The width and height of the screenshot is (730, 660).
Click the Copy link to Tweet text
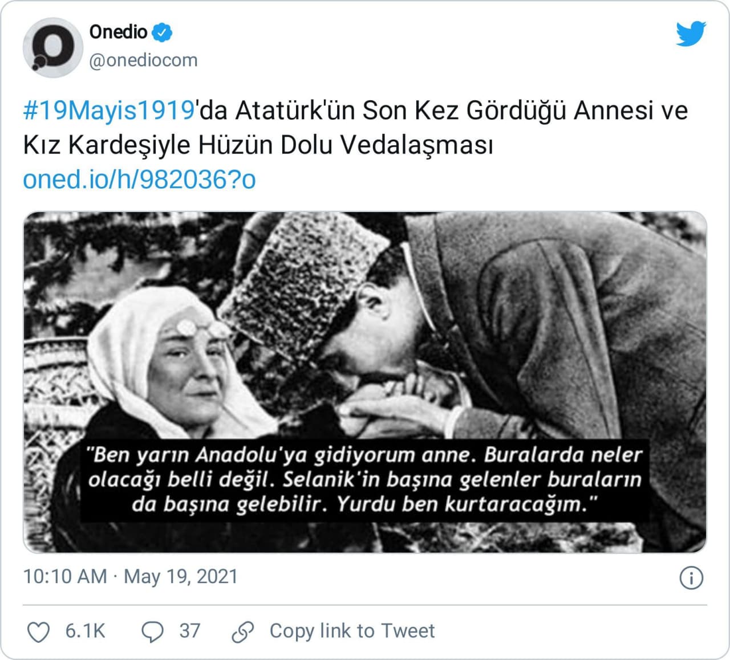(x=352, y=631)
